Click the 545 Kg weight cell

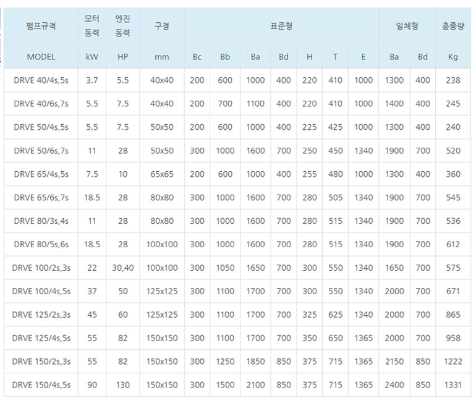(x=453, y=198)
